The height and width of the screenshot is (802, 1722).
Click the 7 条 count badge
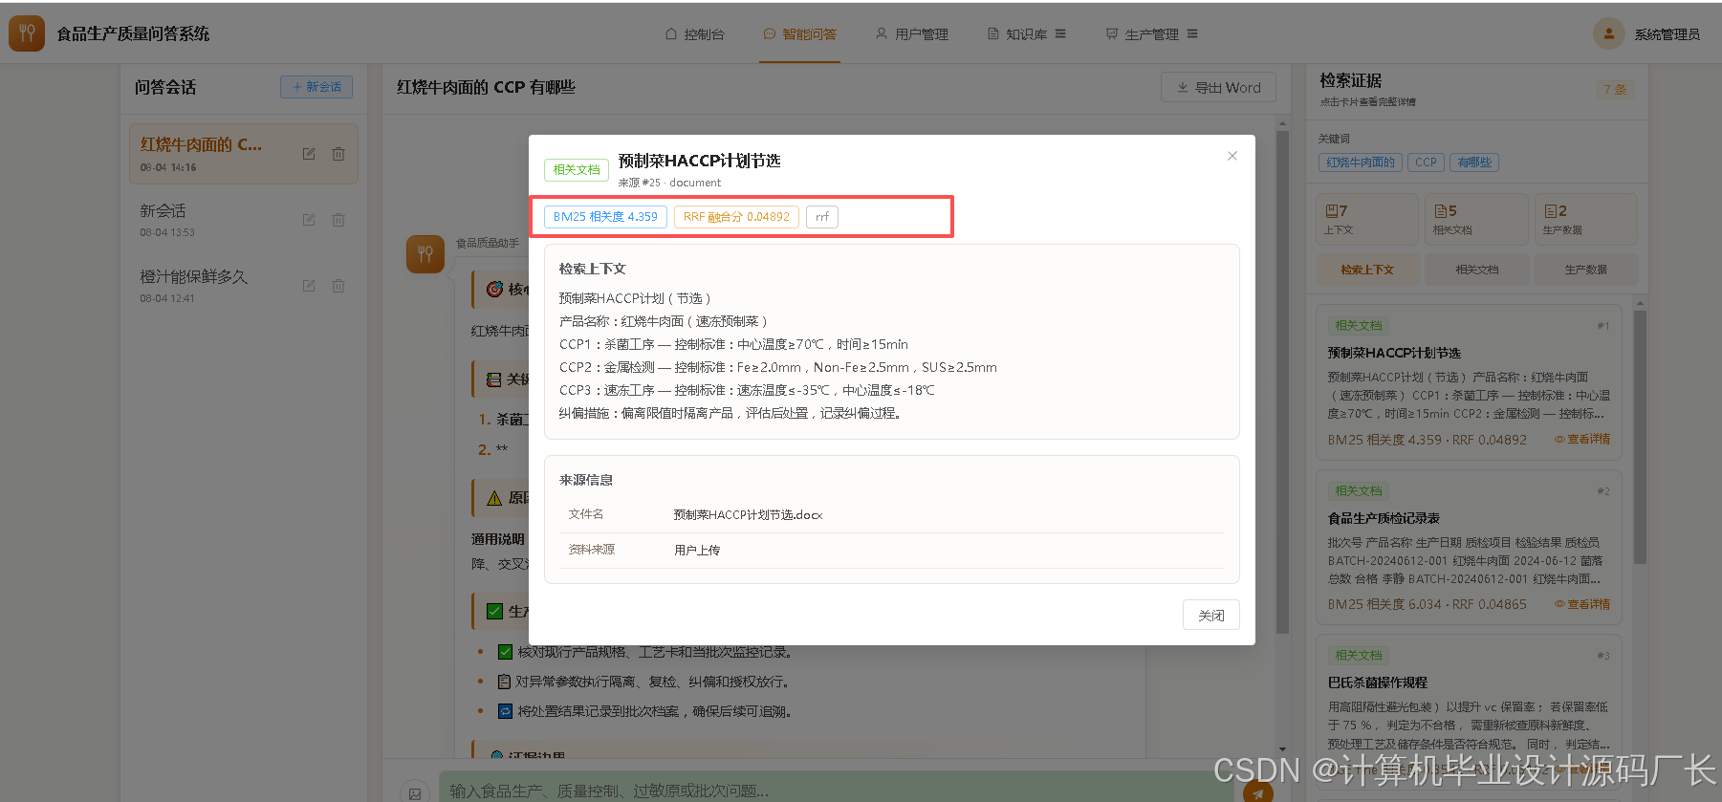(1614, 90)
